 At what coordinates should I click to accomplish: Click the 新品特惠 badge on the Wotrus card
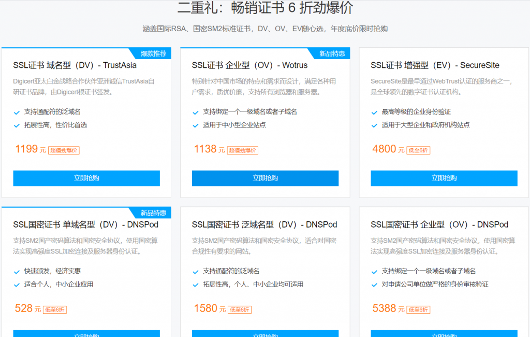(x=332, y=53)
